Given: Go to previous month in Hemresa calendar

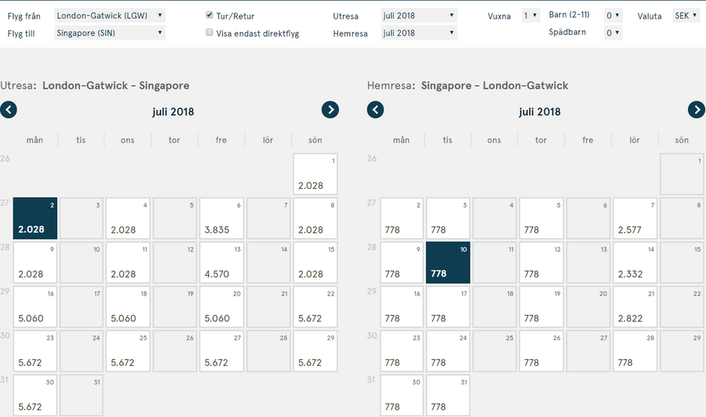Looking at the screenshot, I should (x=376, y=110).
